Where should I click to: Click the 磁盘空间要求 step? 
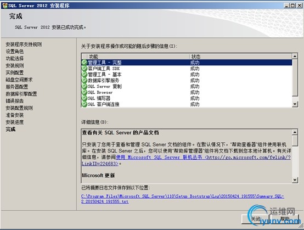[19, 80]
